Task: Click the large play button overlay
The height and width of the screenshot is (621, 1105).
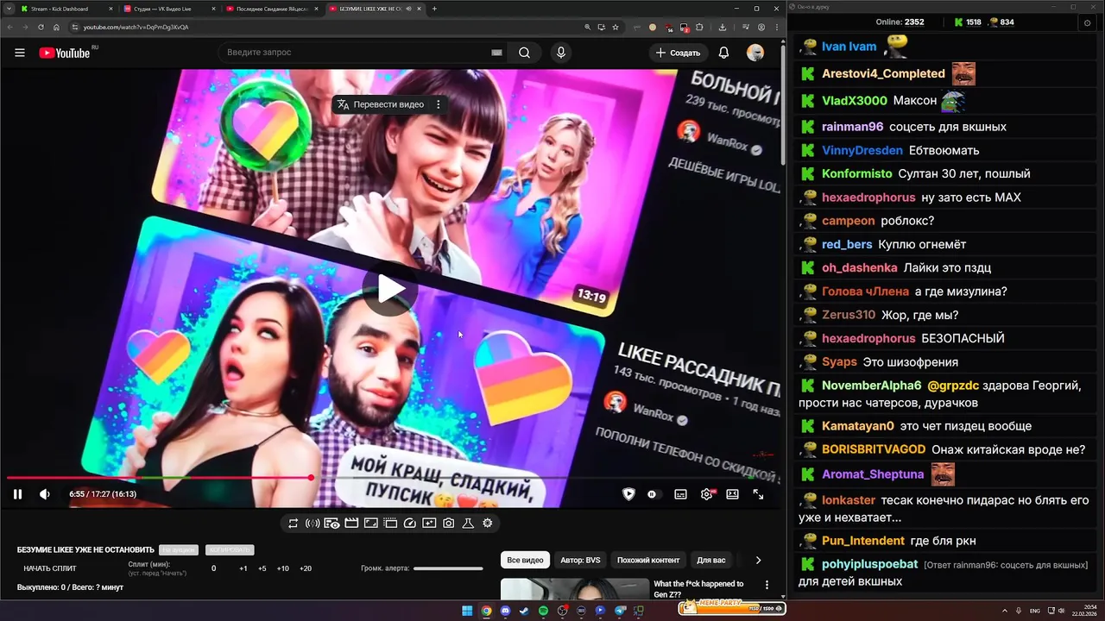Action: point(390,289)
